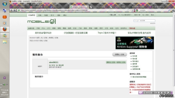The width and height of the screenshot is (175, 98).
Task: Open 收件匣 in the sidebar
Action: (135, 56)
